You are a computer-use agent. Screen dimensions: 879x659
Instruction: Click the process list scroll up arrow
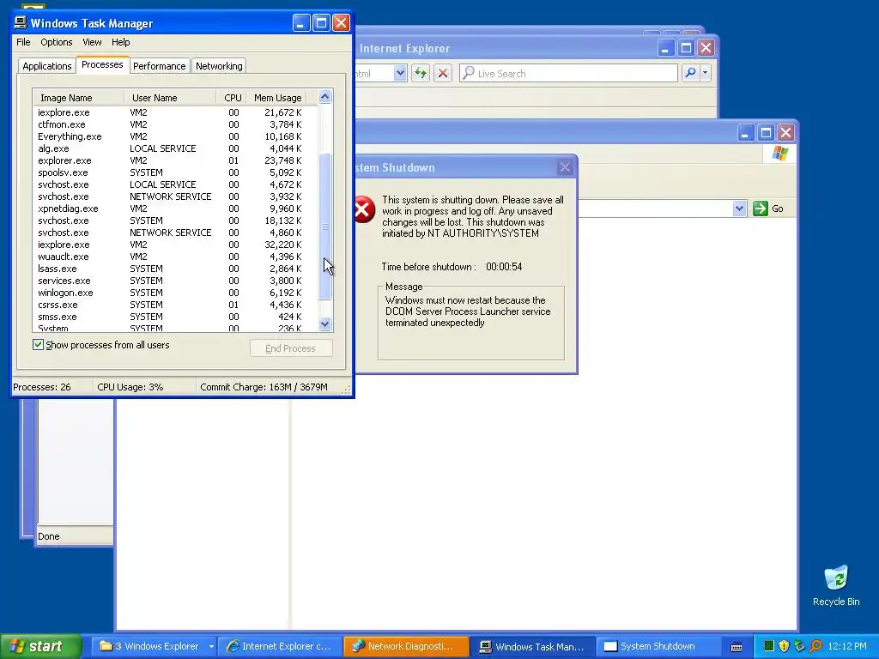click(x=325, y=97)
